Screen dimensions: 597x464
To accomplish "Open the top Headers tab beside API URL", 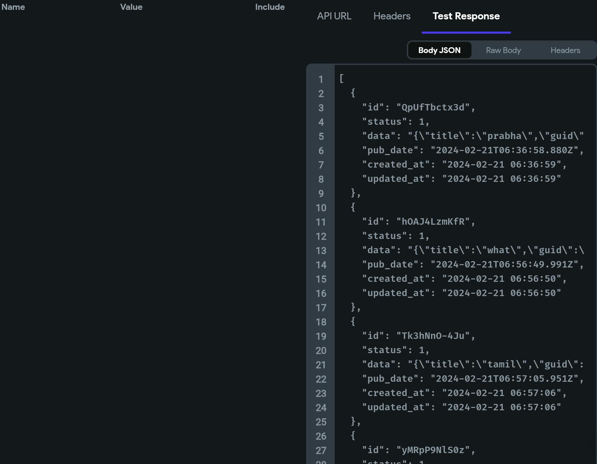I will tap(392, 16).
